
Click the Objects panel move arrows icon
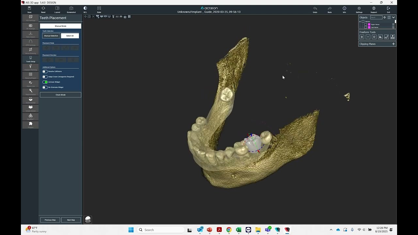pyautogui.click(x=385, y=17)
